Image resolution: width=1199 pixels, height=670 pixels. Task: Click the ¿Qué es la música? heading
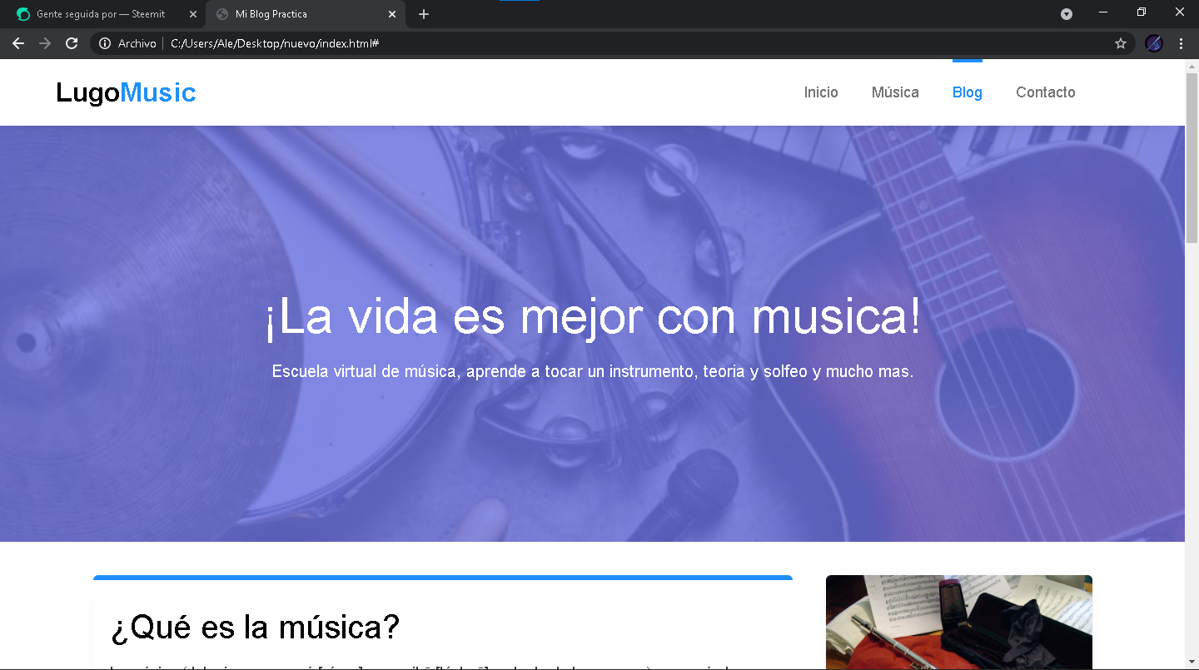tap(256, 628)
